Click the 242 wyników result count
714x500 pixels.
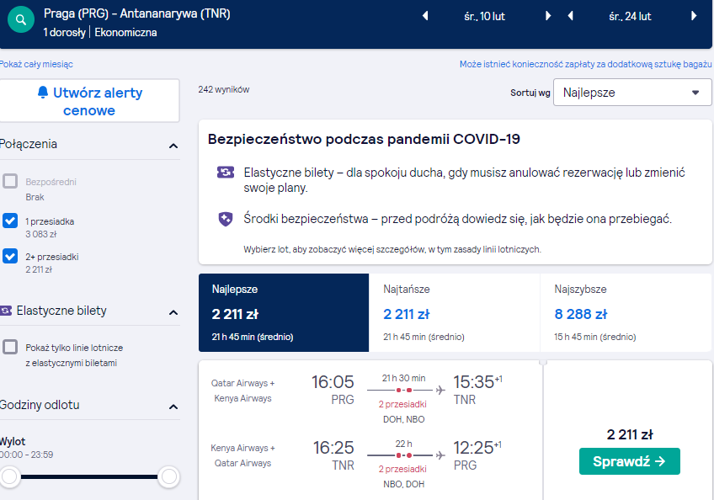coord(224,90)
